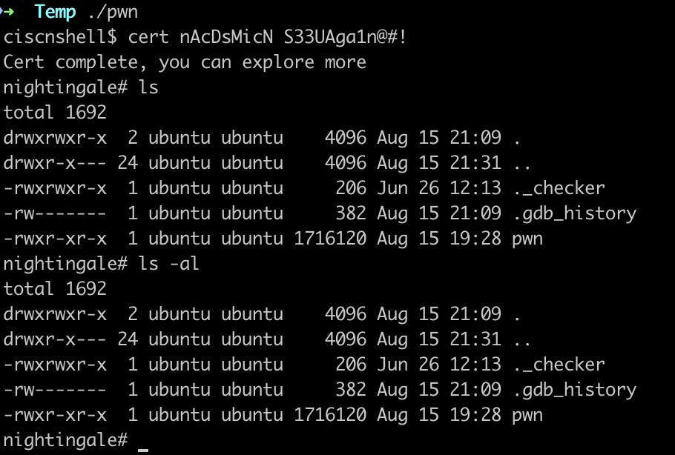Click the "ls -al" command text
The image size is (675, 455).
(x=169, y=263)
